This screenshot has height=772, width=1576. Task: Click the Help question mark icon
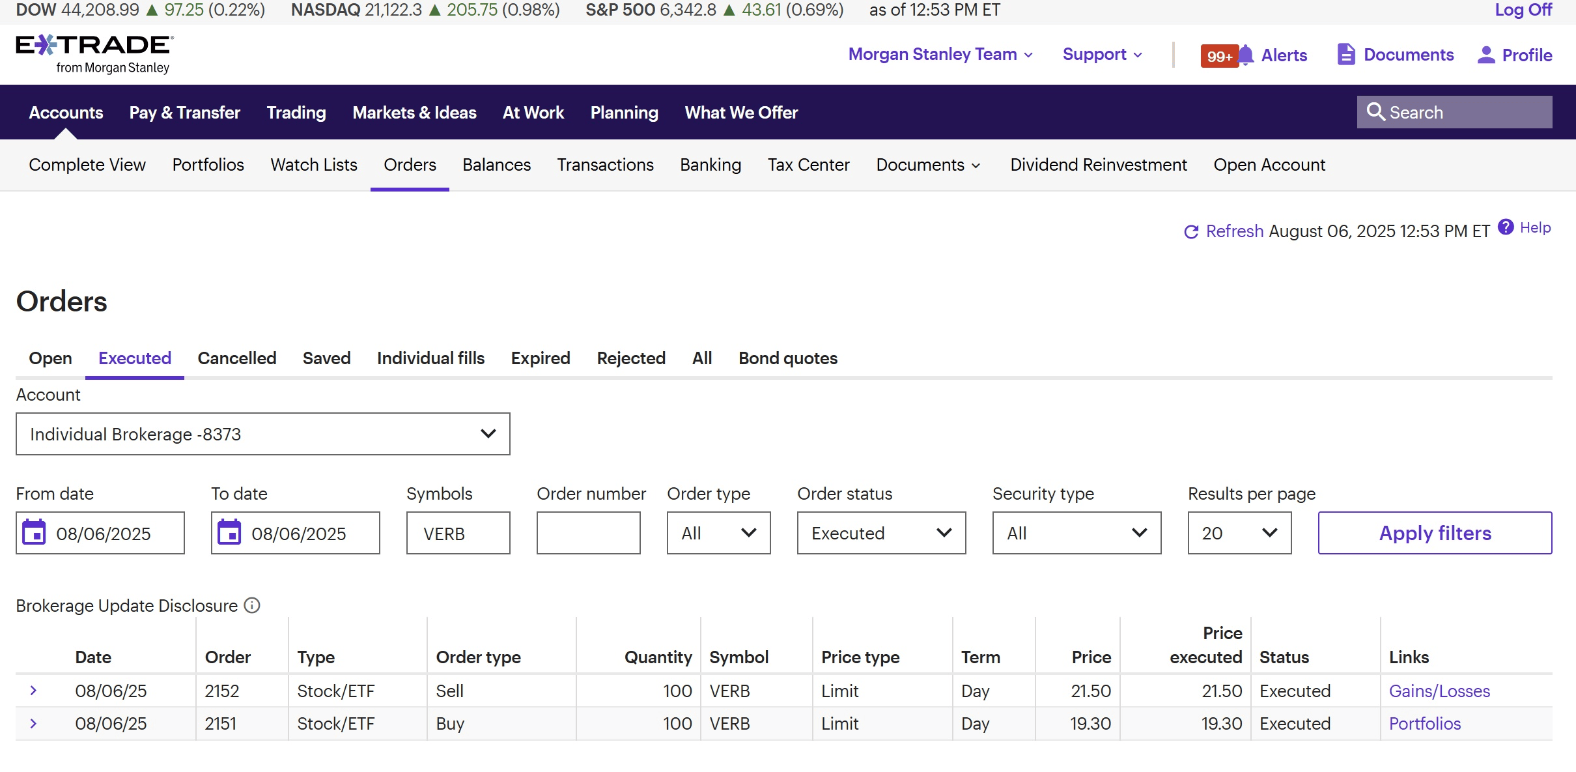(1506, 227)
